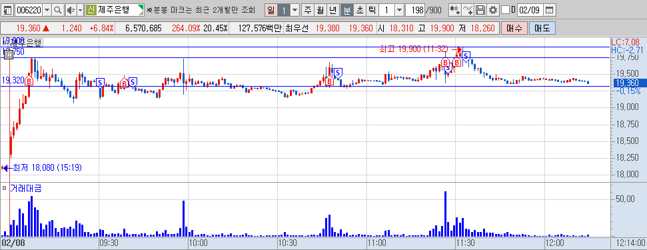Click the 매도 sell button
The height and width of the screenshot is (250, 647).
pos(542,28)
